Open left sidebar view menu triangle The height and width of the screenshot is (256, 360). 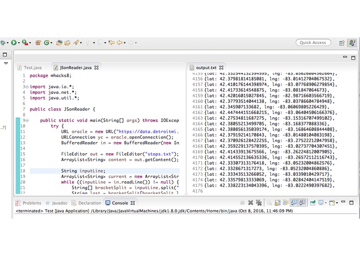6,63
